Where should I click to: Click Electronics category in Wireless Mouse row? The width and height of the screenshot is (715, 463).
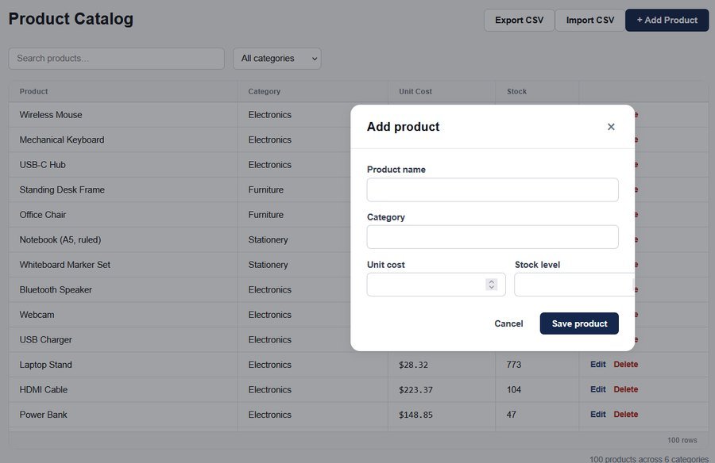pyautogui.click(x=269, y=115)
